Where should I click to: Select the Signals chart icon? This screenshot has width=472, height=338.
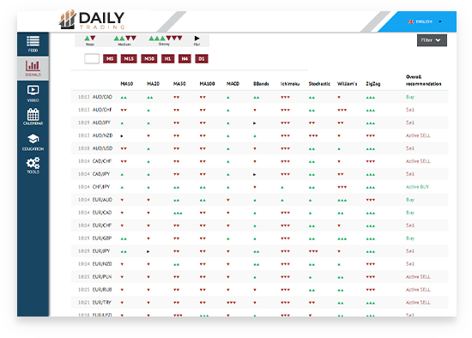[x=33, y=69]
